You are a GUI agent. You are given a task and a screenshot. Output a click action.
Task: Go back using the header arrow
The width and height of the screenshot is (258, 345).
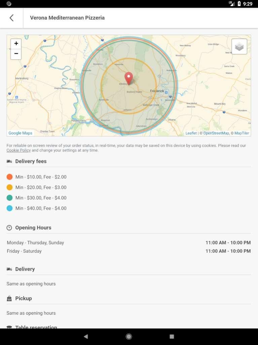tap(12, 18)
